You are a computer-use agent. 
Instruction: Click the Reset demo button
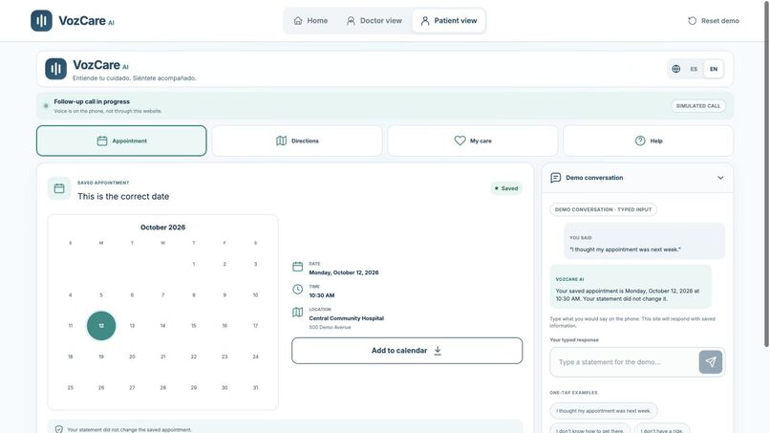coord(714,21)
